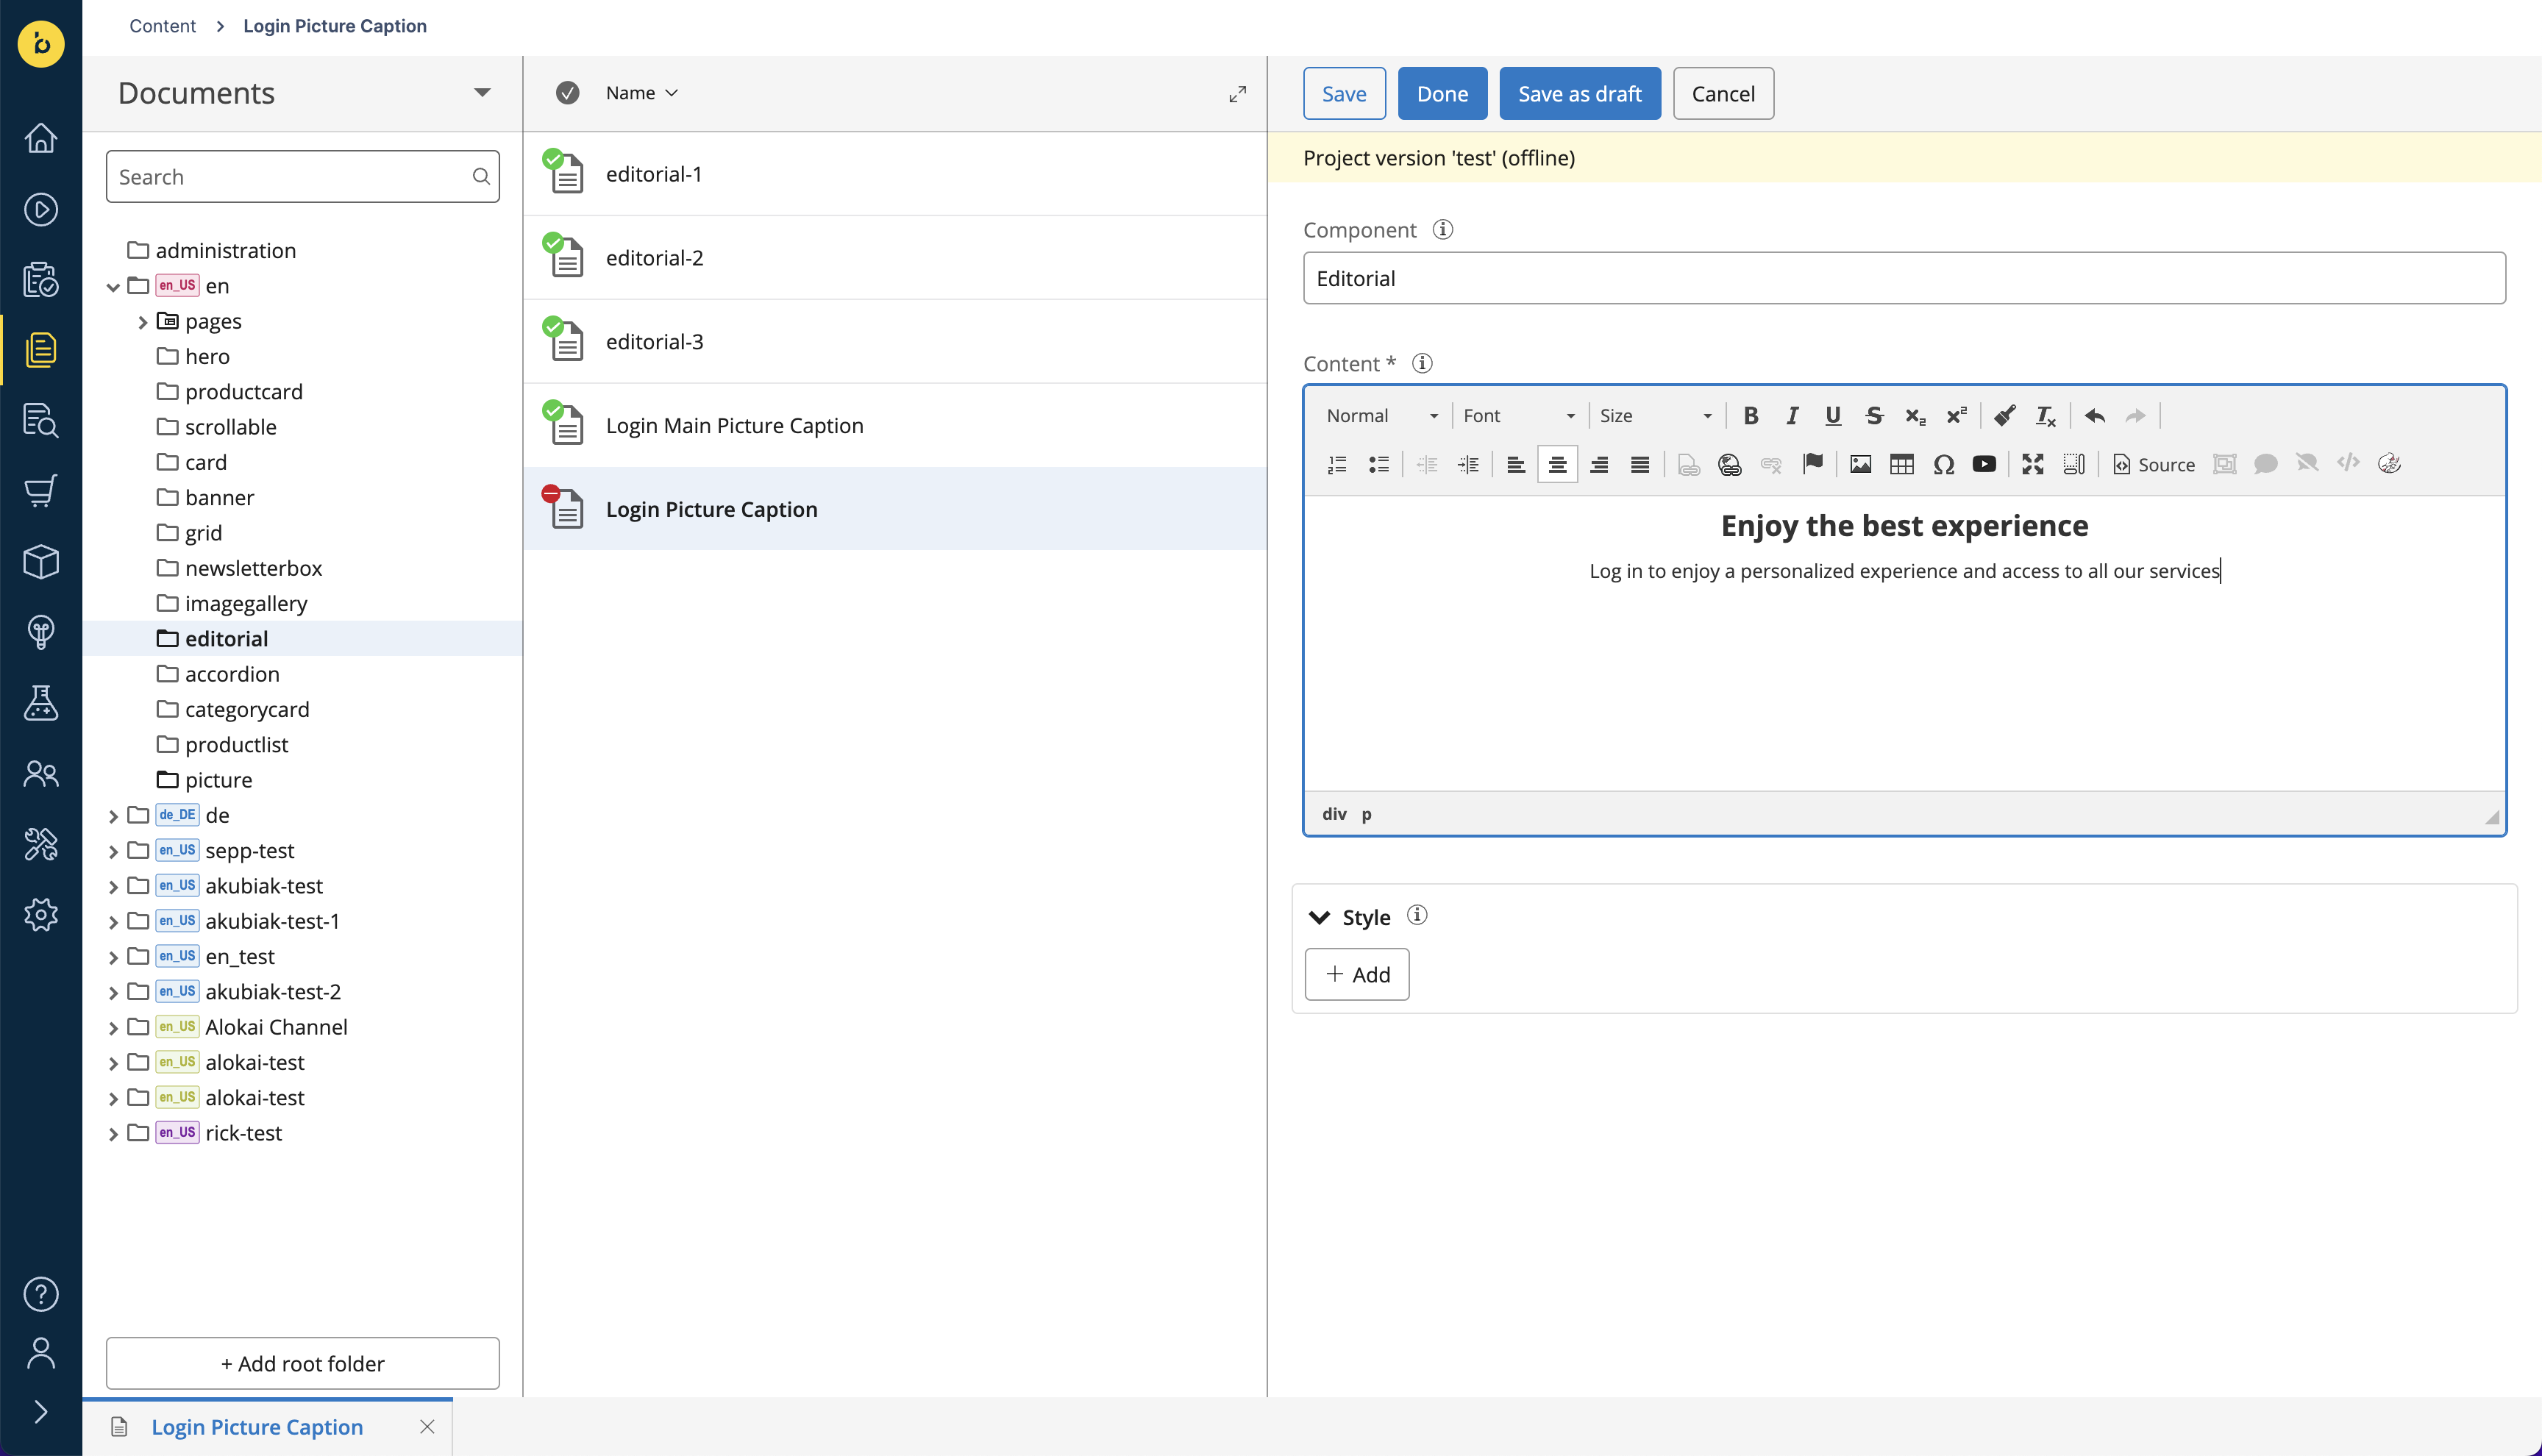Click the Undo arrow icon

[x=2094, y=416]
